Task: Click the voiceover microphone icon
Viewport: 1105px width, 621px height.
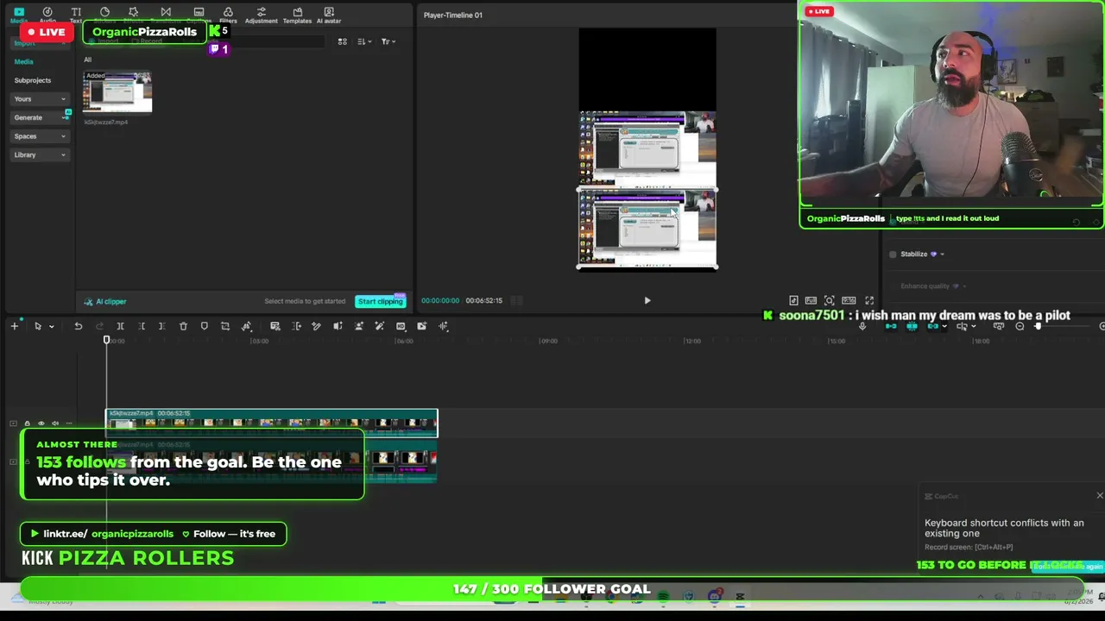Action: [x=862, y=326]
